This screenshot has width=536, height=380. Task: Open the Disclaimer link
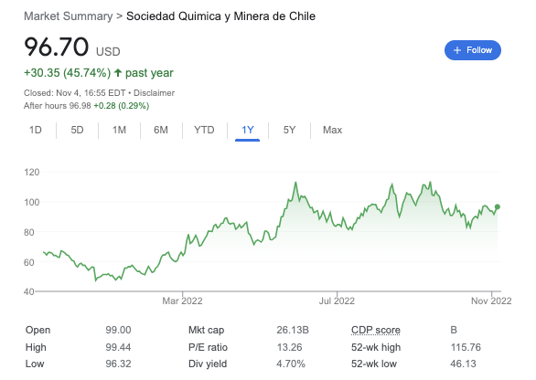point(154,93)
